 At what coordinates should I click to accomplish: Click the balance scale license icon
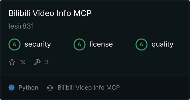pos(50,87)
